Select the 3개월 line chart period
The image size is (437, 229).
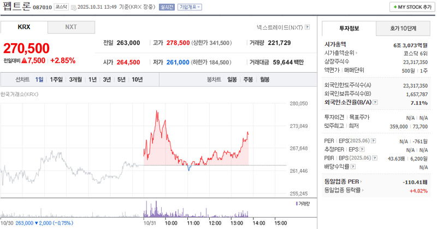75,80
